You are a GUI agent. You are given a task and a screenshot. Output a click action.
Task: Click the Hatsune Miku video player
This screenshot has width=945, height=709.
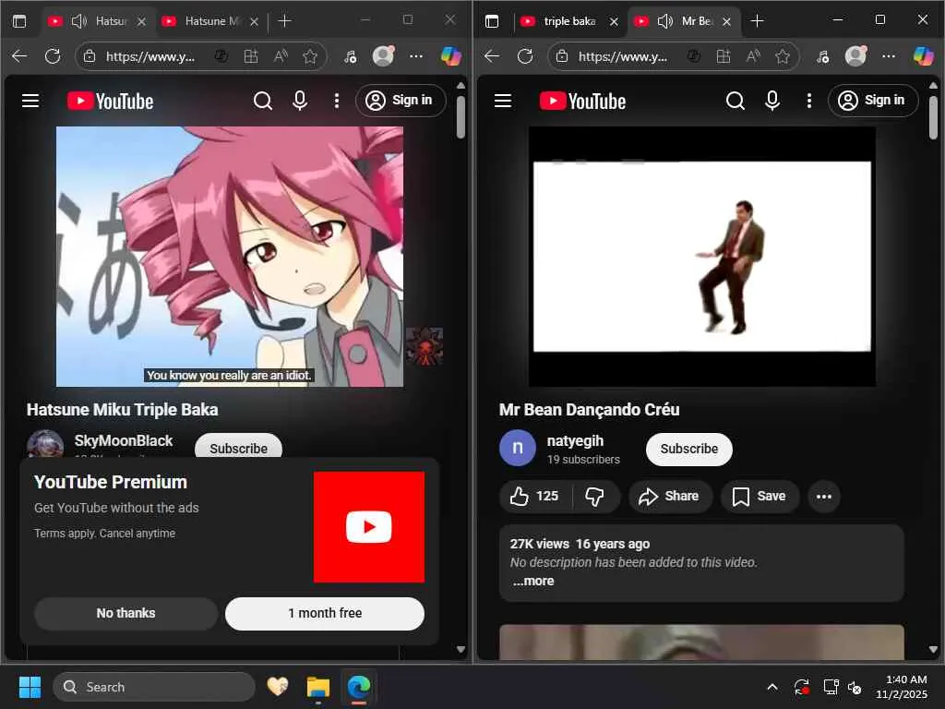[x=230, y=257]
